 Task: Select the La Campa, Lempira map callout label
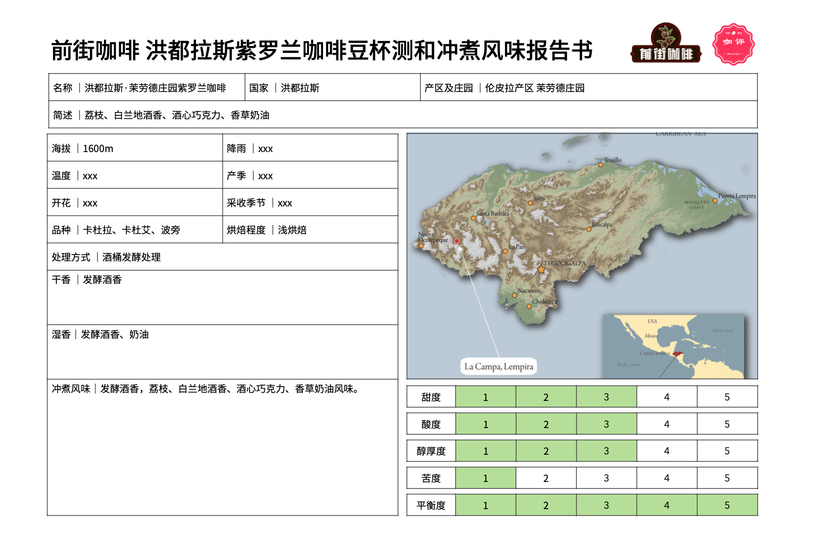pyautogui.click(x=499, y=367)
